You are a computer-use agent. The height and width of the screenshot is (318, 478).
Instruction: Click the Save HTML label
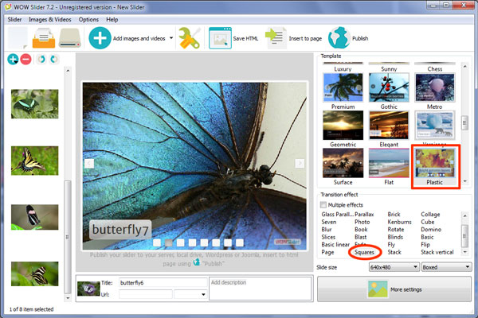tap(245, 38)
